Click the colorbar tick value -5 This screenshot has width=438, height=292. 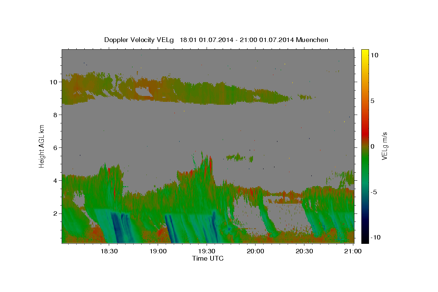[374, 192]
